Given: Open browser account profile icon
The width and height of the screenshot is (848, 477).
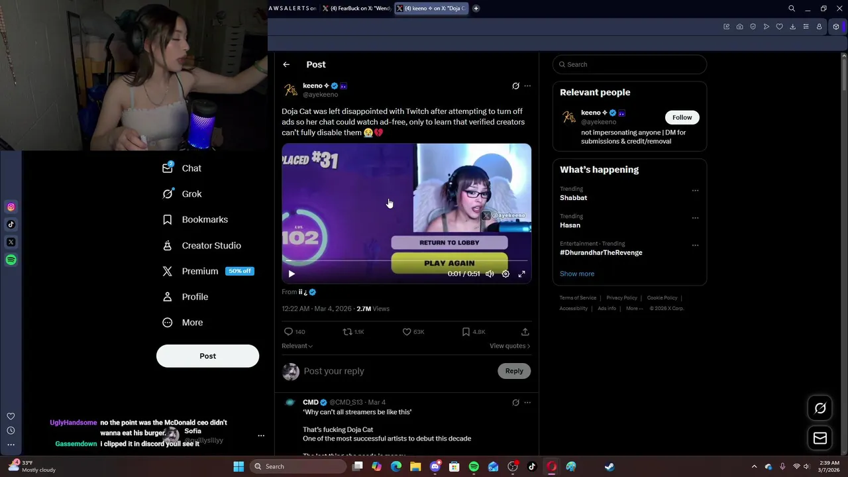Looking at the screenshot, I should click(x=819, y=26).
